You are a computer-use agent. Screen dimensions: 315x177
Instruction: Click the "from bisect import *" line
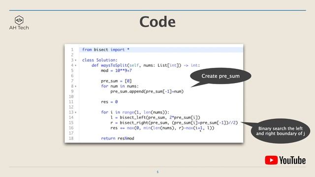[106, 50]
